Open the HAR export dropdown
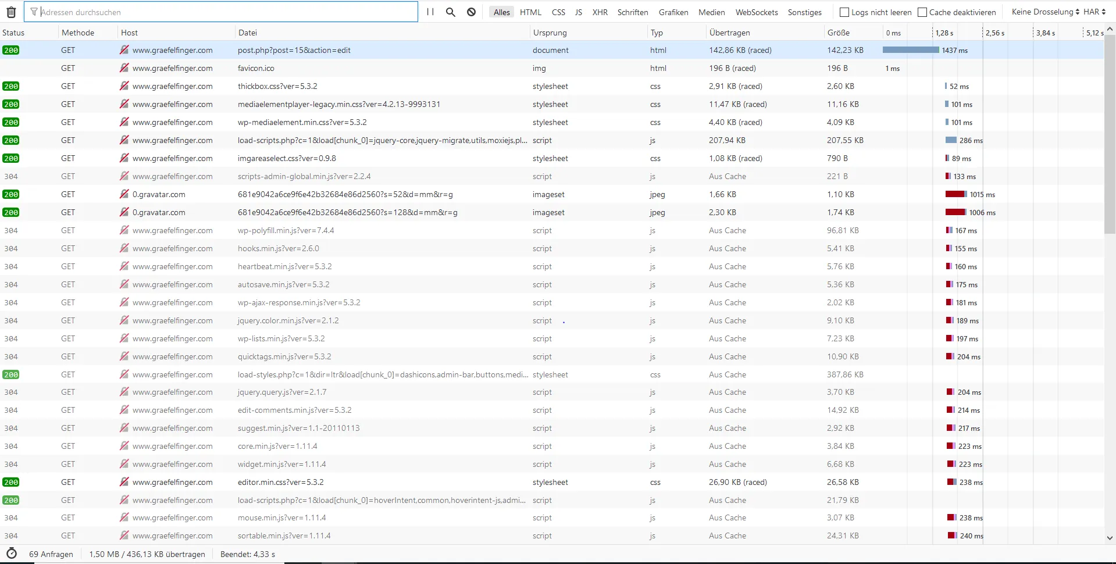The height and width of the screenshot is (564, 1116). [x=1094, y=12]
